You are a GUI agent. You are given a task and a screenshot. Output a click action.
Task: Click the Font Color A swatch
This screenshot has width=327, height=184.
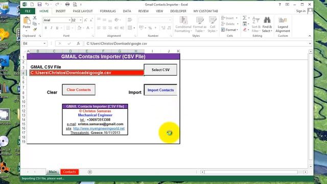pos(88,28)
